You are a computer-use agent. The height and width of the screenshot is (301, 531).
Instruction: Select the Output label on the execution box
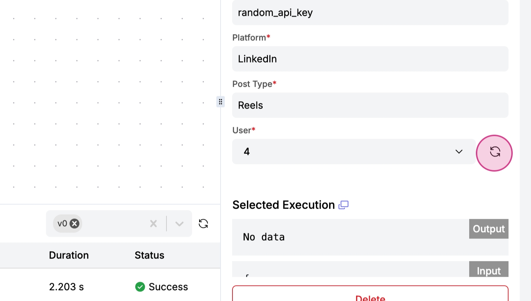(489, 229)
